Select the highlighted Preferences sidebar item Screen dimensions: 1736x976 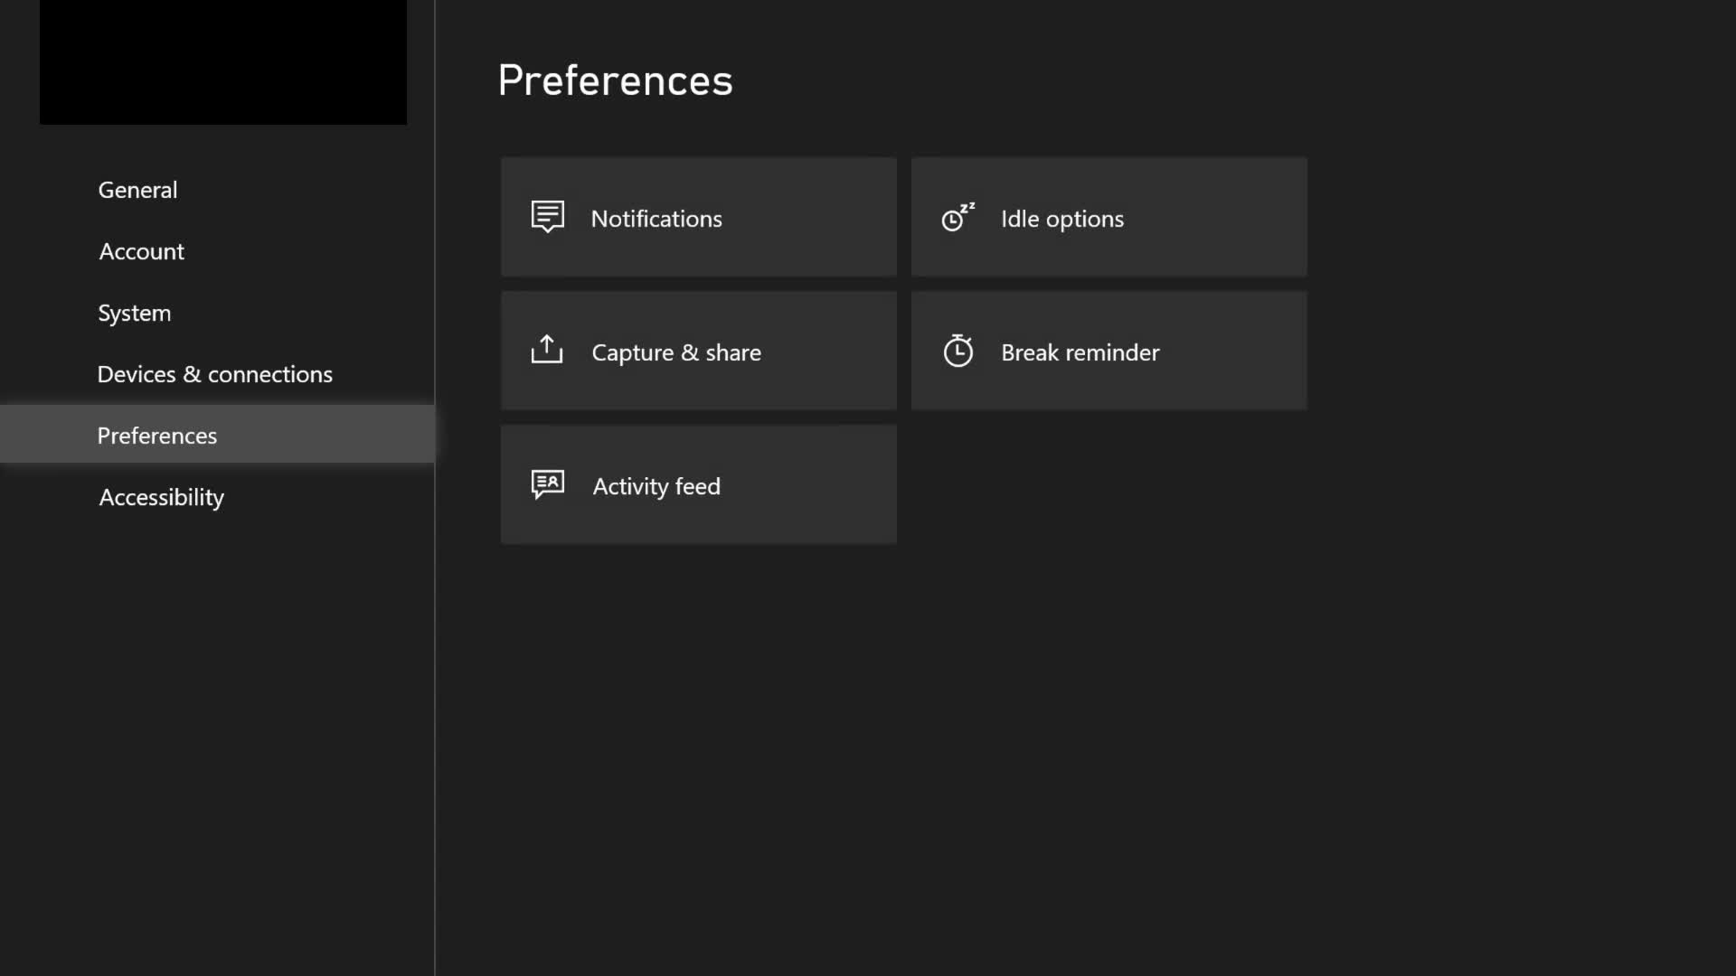point(217,435)
